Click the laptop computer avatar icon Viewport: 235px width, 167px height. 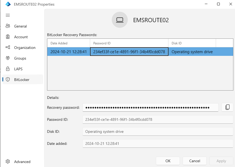tap(120, 20)
